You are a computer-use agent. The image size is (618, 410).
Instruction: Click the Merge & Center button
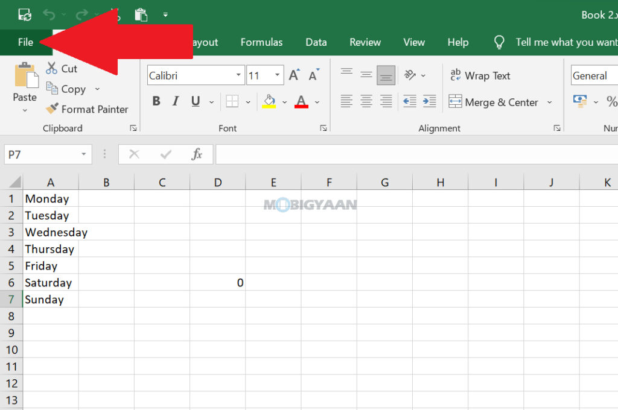tap(495, 102)
